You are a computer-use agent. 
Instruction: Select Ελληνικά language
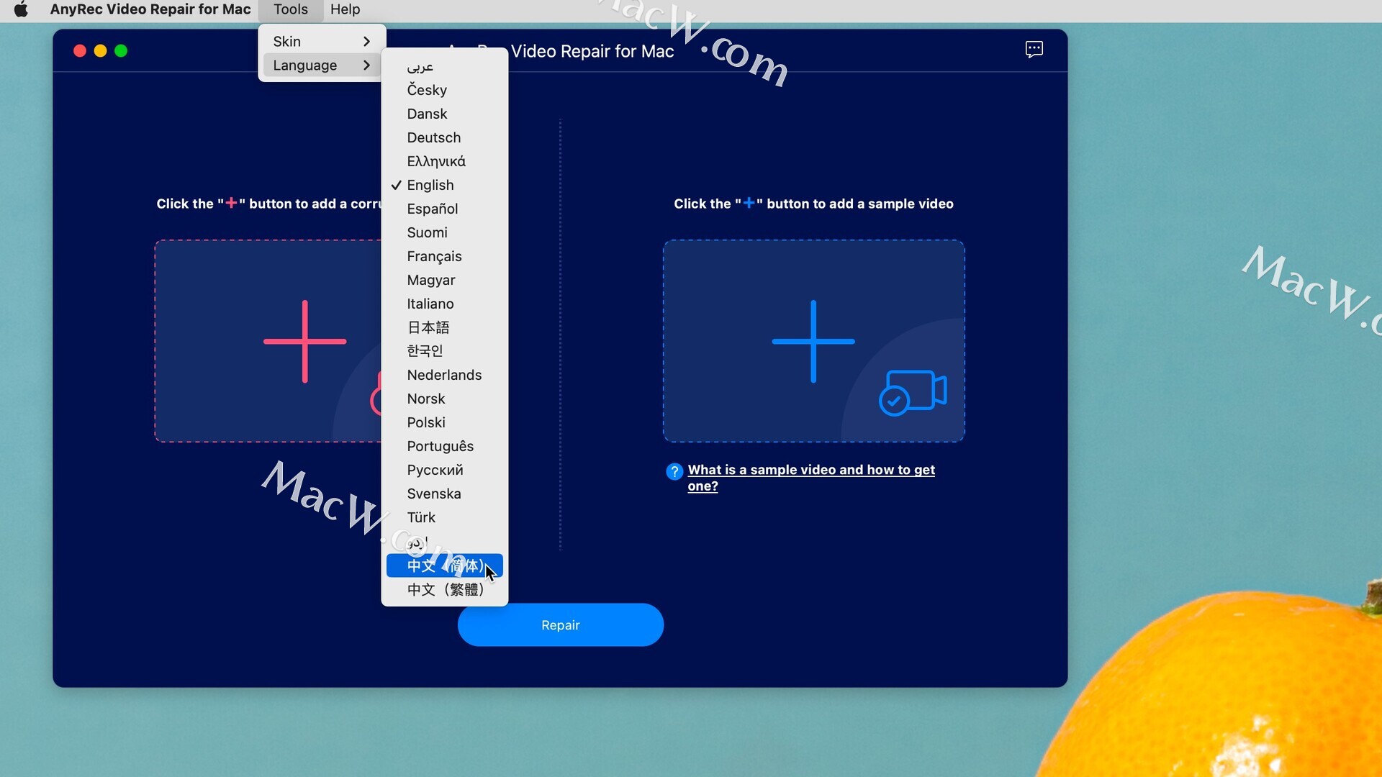445,161
